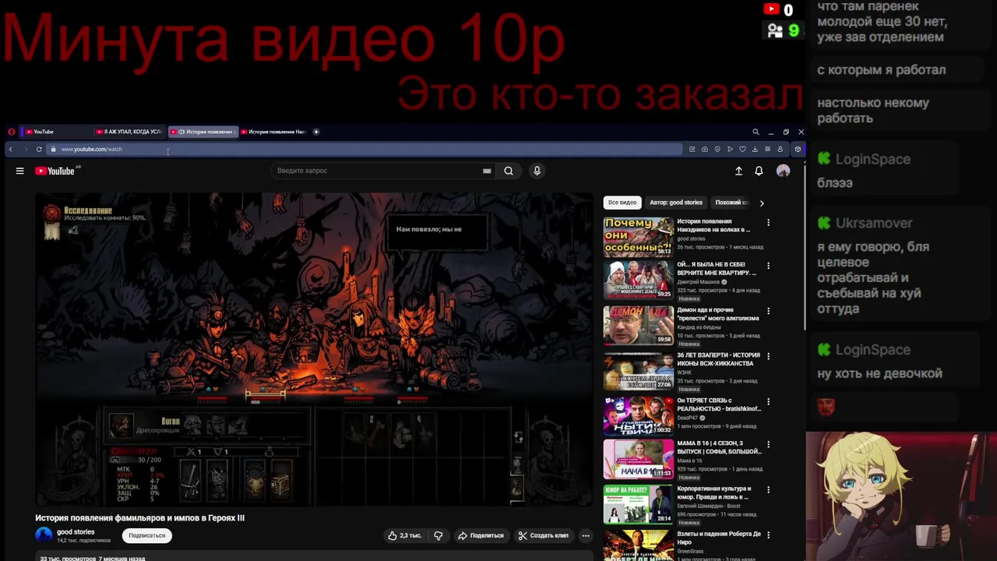Click 'LoginSpace' above 'блэээ' in chat

[872, 159]
